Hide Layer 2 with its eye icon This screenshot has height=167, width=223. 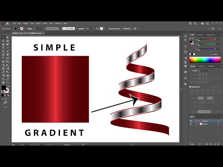click(x=191, y=121)
